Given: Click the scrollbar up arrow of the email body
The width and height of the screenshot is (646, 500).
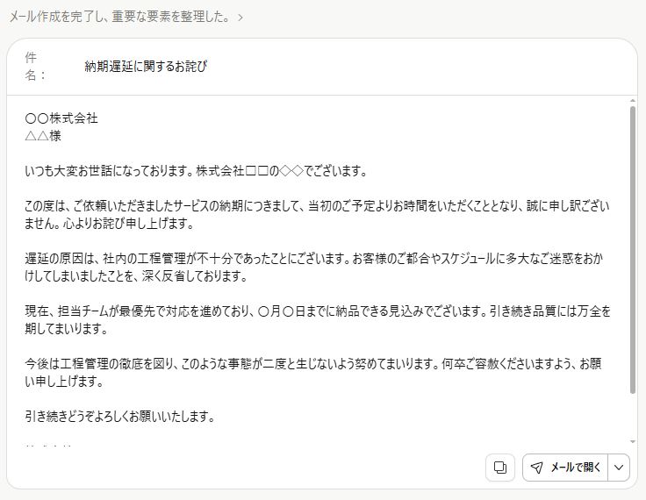Looking at the screenshot, I should point(632,102).
